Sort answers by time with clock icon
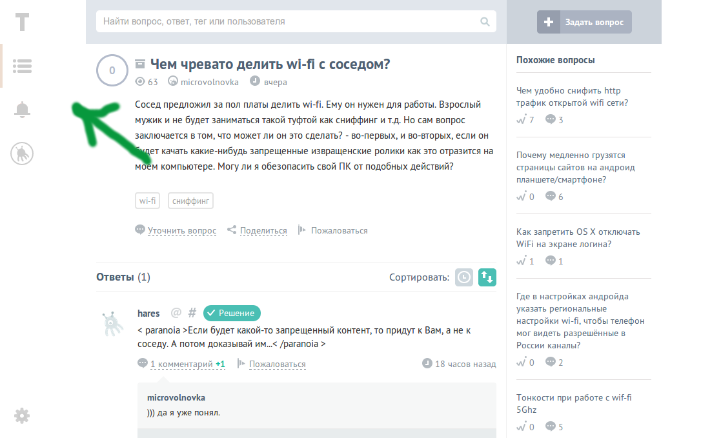Screen dimensions: 701x438 click(463, 277)
